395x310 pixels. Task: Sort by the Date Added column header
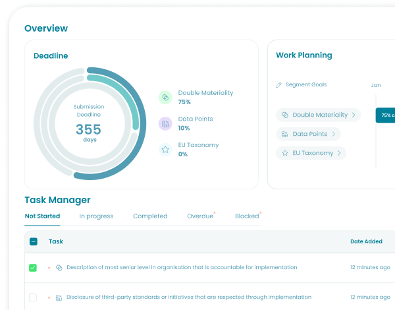(x=366, y=241)
